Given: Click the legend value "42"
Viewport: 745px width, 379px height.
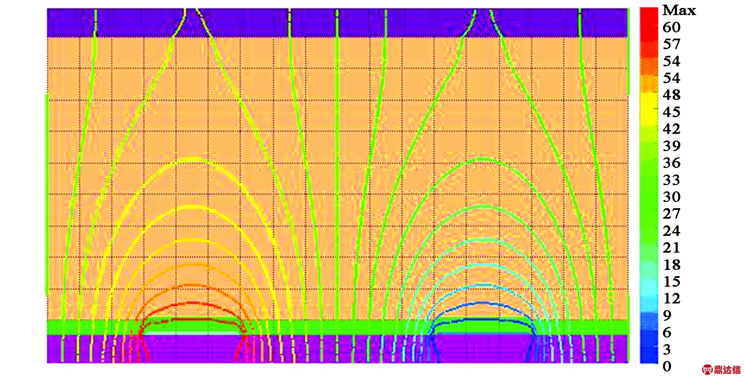Looking at the screenshot, I should (x=671, y=129).
